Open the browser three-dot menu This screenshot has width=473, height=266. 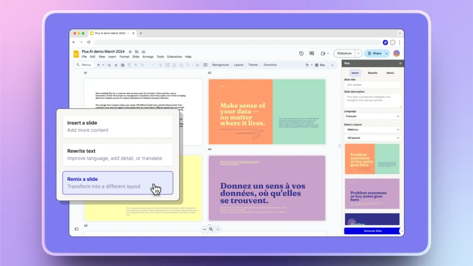click(400, 42)
